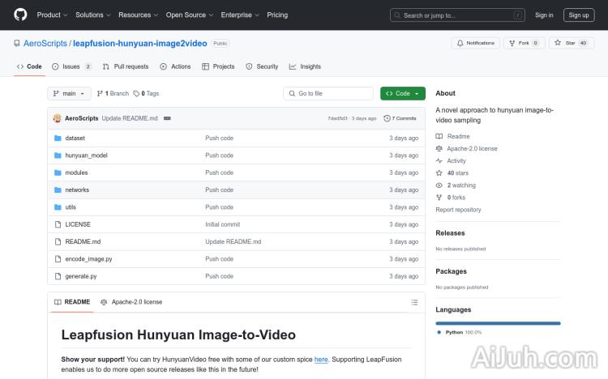Click the dataset folder icon
This screenshot has width=608, height=379.
pyautogui.click(x=58, y=138)
